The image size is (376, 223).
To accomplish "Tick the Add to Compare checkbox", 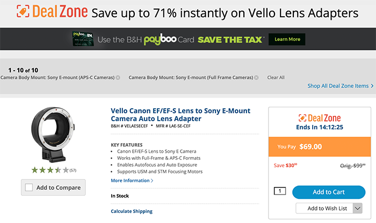I will 30,188.
